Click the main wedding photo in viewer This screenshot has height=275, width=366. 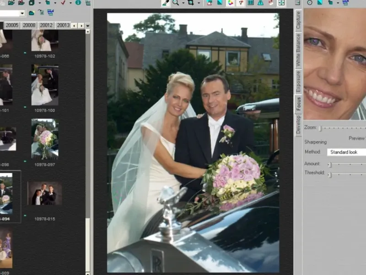193,143
